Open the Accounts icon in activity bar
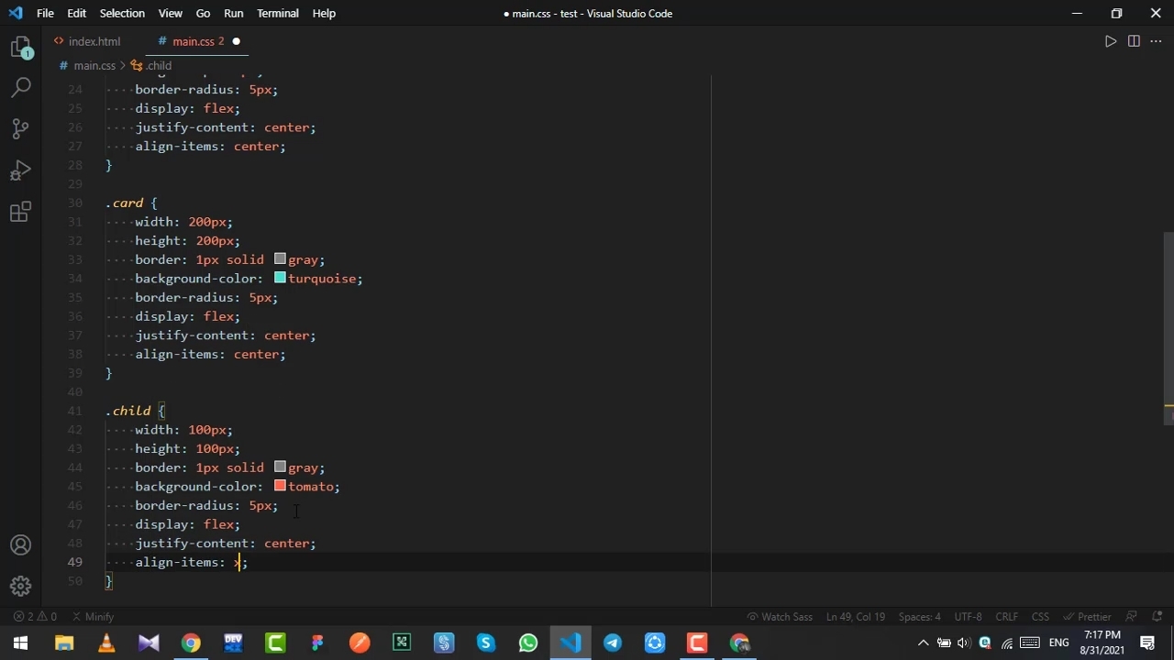Screen dimensions: 1174x660 [x=21, y=545]
